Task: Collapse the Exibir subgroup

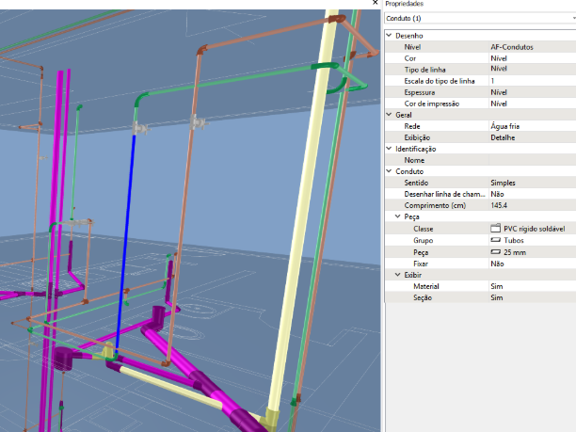Action: tap(397, 275)
